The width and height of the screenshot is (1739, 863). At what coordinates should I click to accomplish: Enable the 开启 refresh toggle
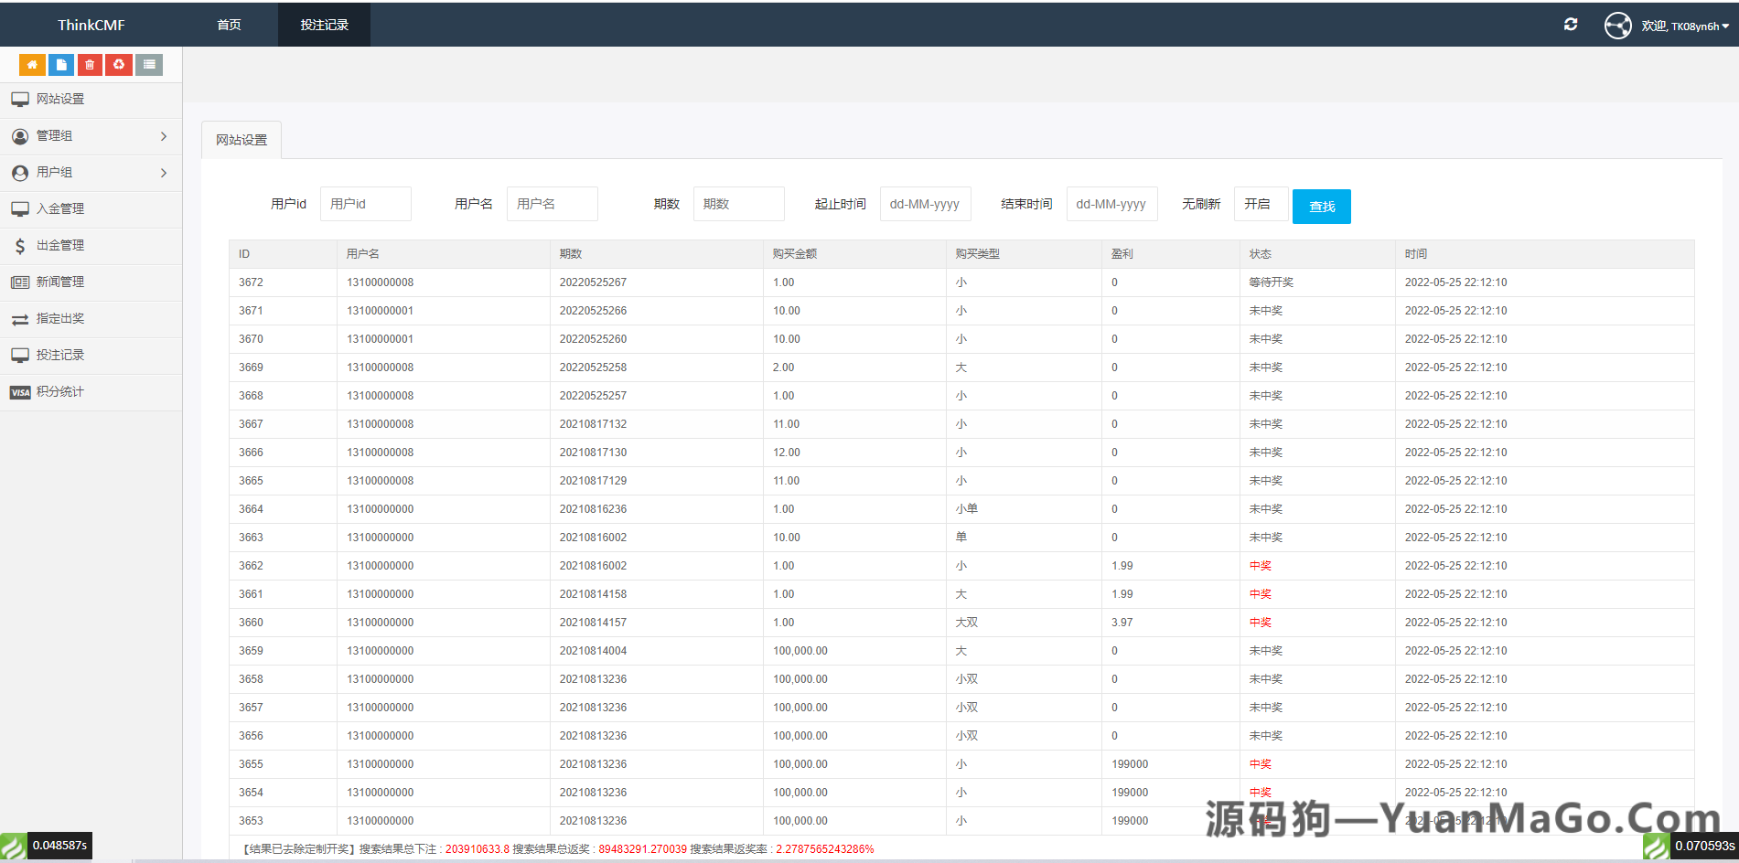tap(1261, 204)
